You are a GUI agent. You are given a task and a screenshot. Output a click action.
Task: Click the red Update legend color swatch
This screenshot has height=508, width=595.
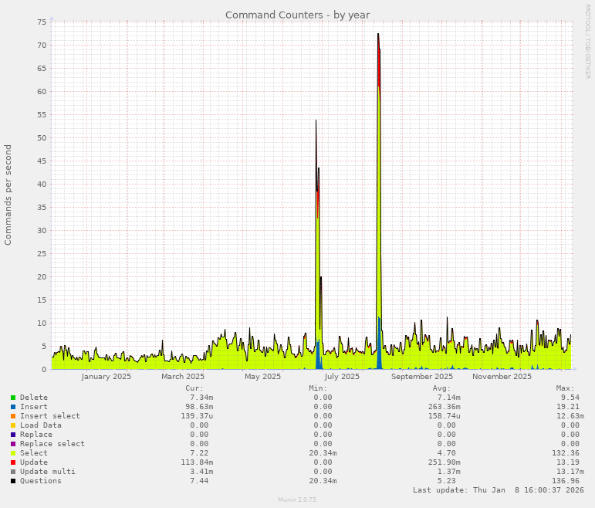point(13,462)
